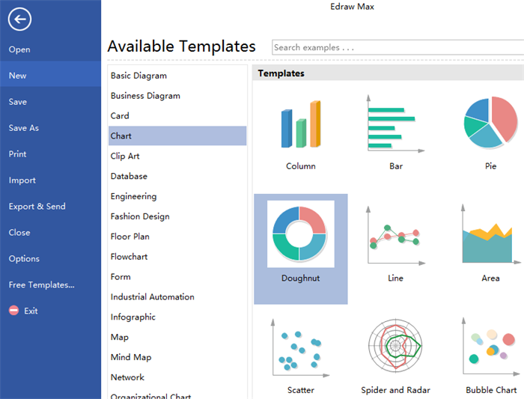The height and width of the screenshot is (399, 524).
Task: Select the Basic Diagram category
Action: click(x=177, y=76)
